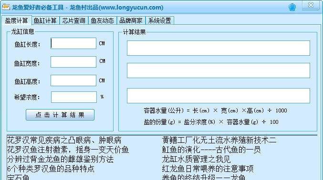Focus the 鱼缸高度 input field
Screen dimensions: 323x180
point(73,80)
